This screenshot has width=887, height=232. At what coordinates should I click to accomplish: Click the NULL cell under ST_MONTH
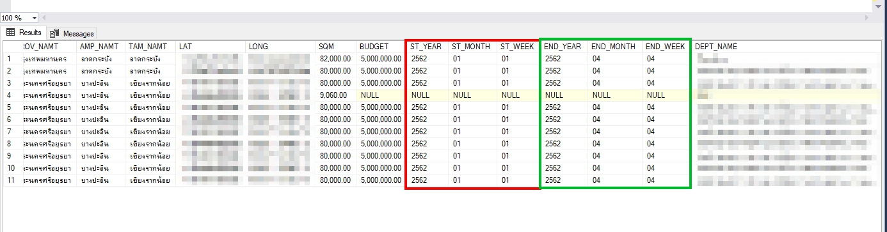click(472, 95)
